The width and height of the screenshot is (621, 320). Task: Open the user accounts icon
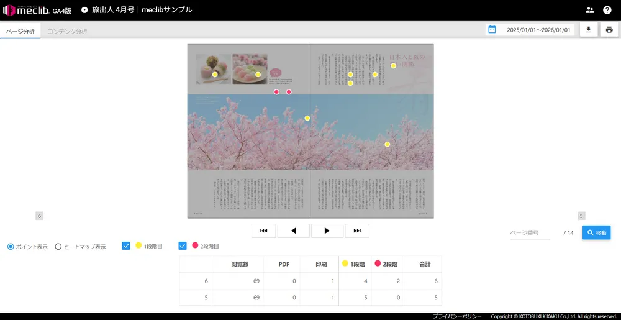click(x=589, y=10)
